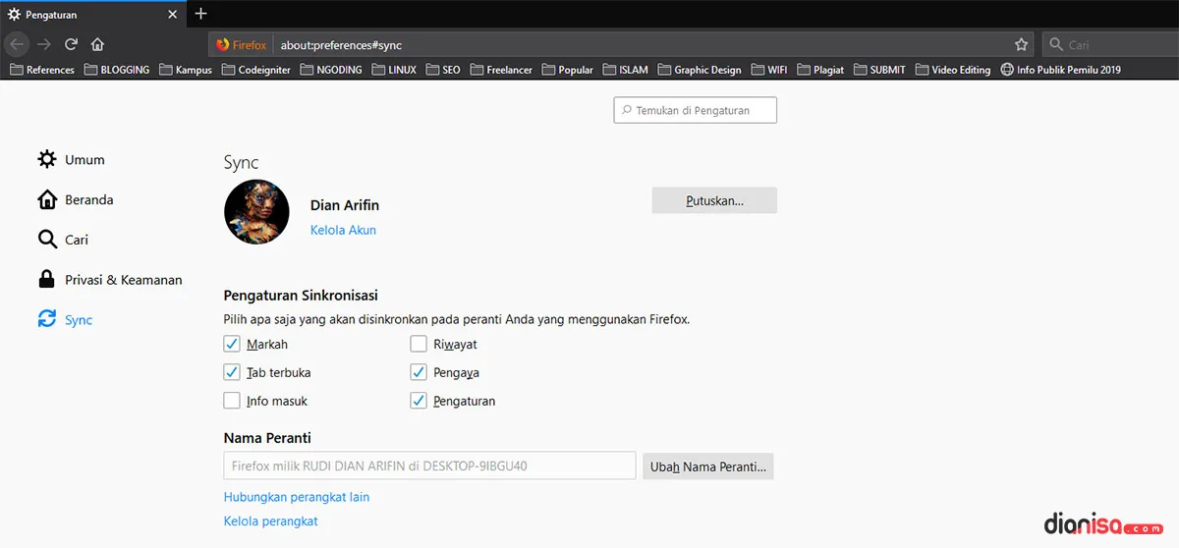Open the Kelola perangkat link
The height and width of the screenshot is (548, 1179).
tap(271, 521)
